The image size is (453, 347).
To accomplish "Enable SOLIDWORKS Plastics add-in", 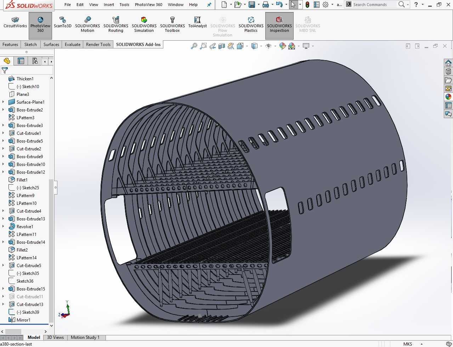I will point(251,25).
